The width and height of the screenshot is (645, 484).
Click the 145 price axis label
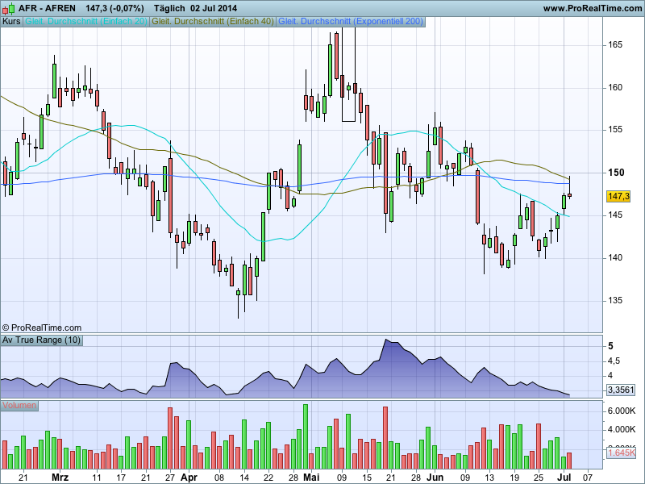pyautogui.click(x=615, y=215)
